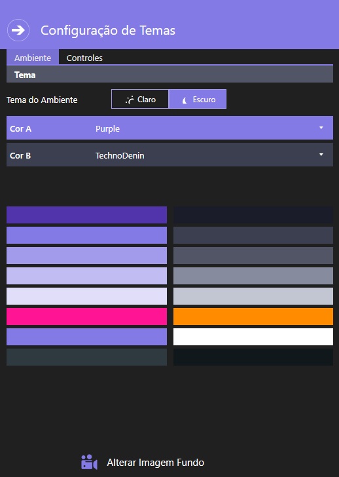The image size is (339, 477).
Task: Select the near-black swatch below the white one
Action: (253, 357)
